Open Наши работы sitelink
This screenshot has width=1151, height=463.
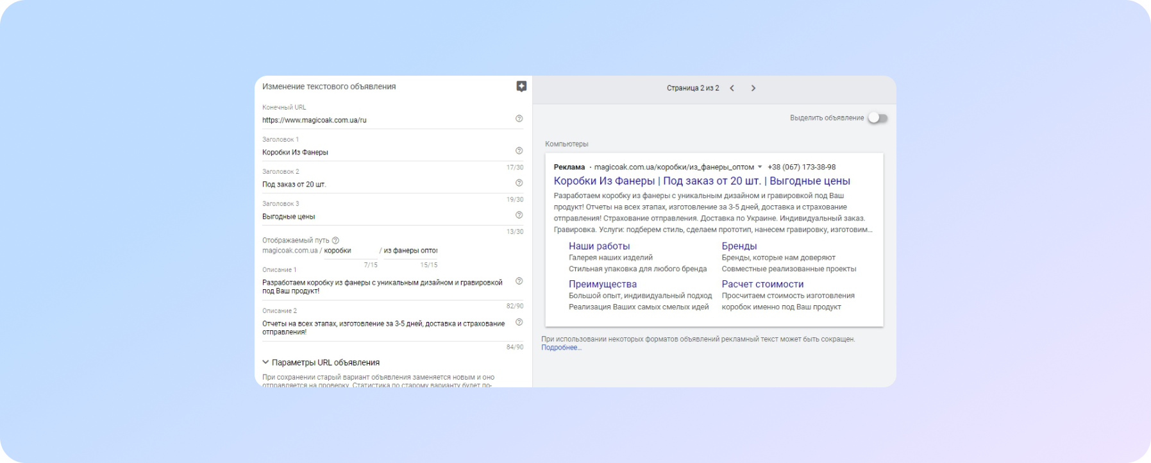pyautogui.click(x=599, y=246)
